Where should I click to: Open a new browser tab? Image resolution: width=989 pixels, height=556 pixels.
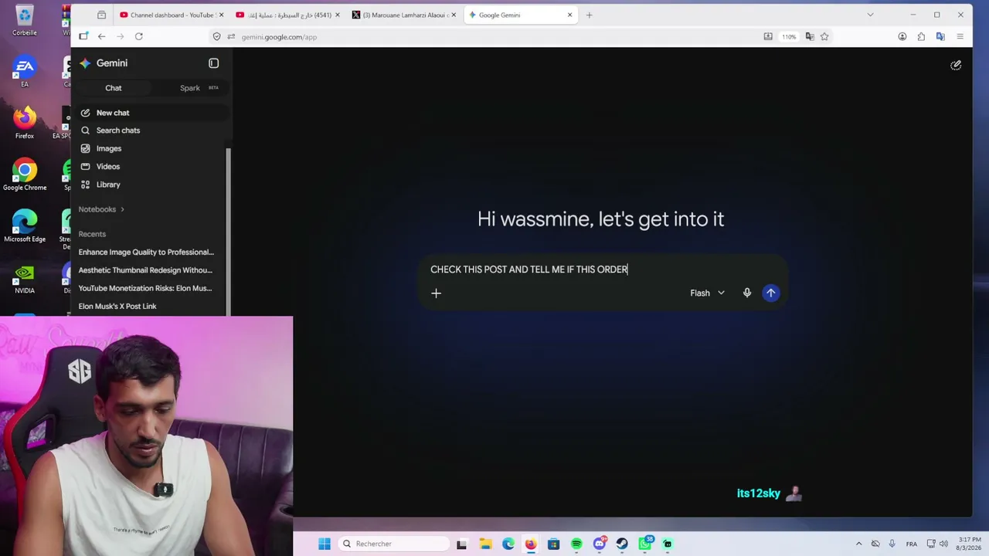pos(589,15)
